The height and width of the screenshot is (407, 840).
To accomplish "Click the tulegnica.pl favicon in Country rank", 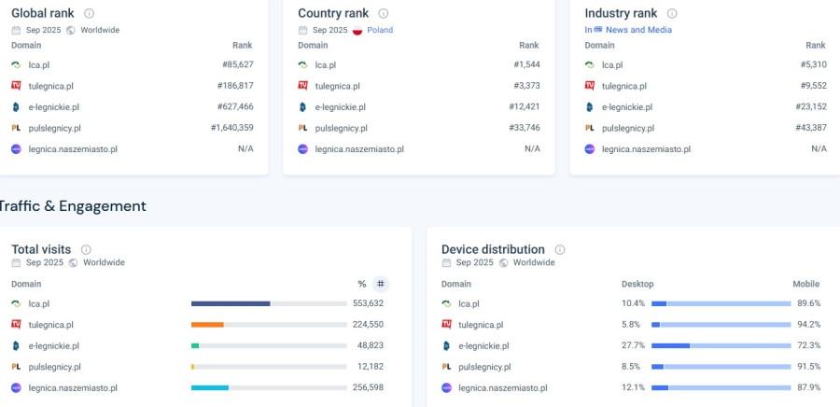I will click(x=302, y=86).
